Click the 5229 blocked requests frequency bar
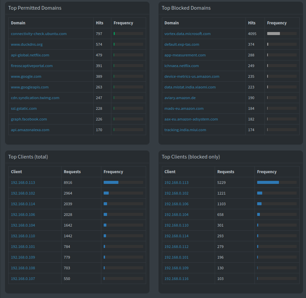This screenshot has width=306, height=298. (x=277, y=183)
